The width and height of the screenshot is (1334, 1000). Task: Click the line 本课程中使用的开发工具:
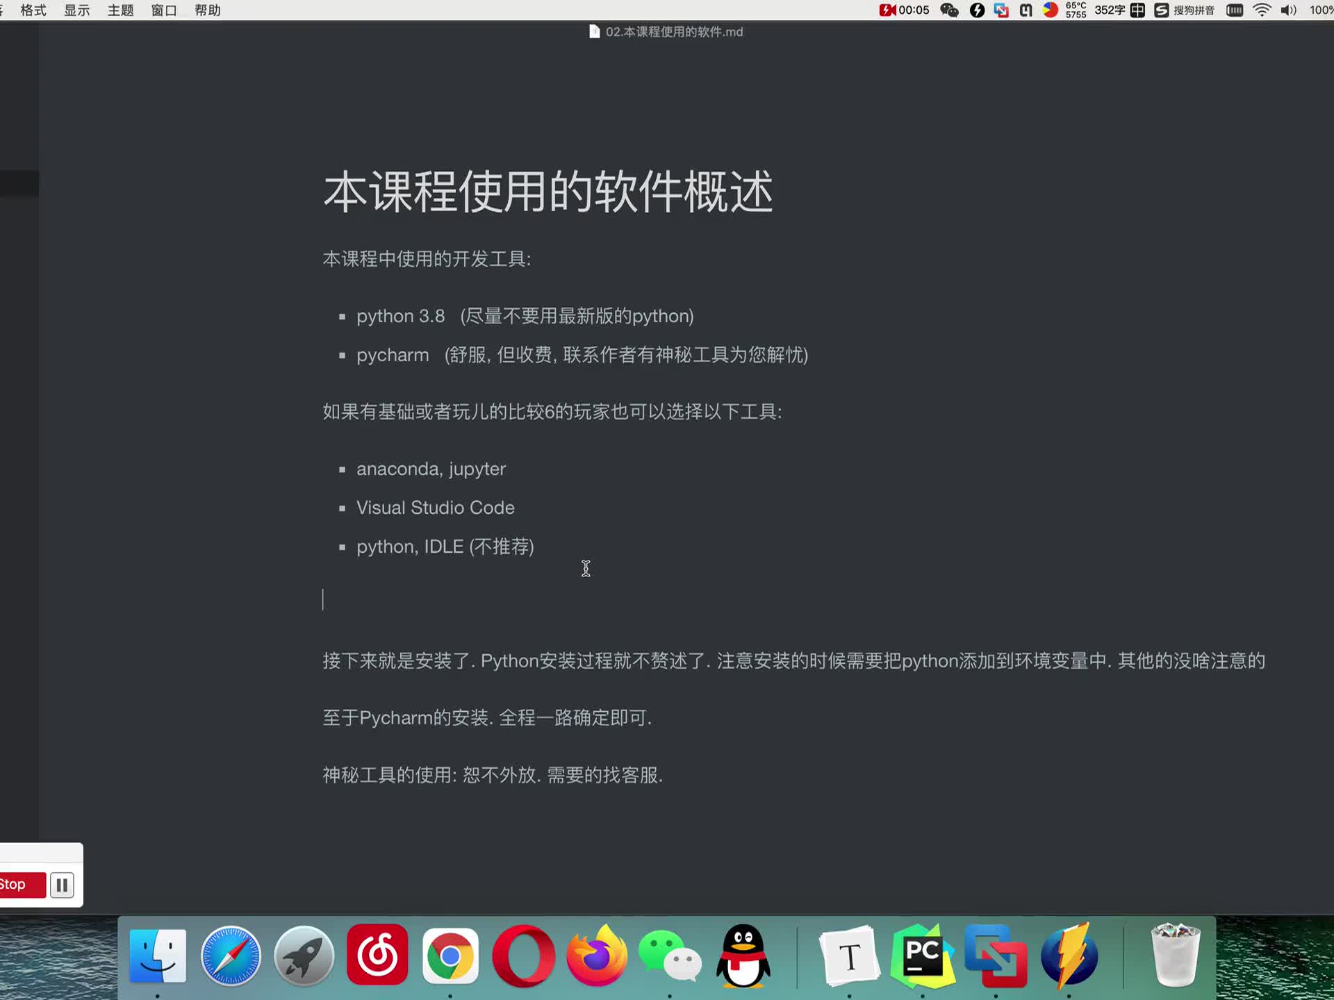click(427, 259)
